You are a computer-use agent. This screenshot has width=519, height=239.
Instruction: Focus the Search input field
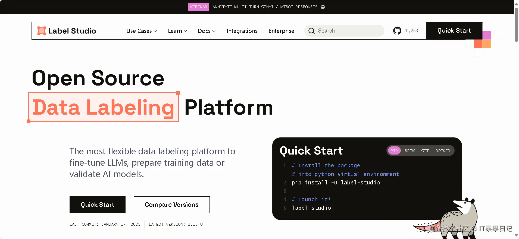[344, 31]
